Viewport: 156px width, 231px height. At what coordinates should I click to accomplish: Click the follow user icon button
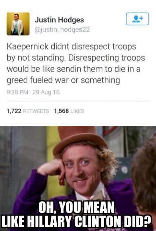137,19
